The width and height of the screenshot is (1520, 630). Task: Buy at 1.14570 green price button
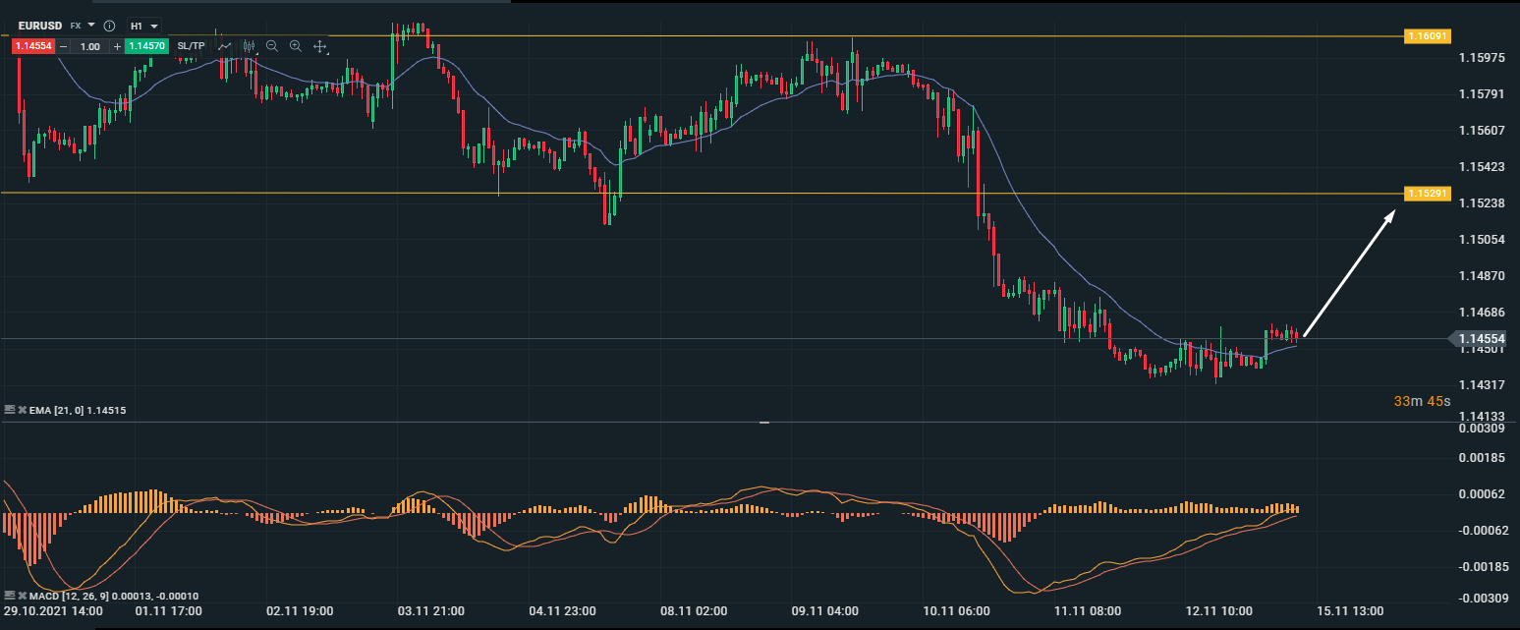point(147,46)
